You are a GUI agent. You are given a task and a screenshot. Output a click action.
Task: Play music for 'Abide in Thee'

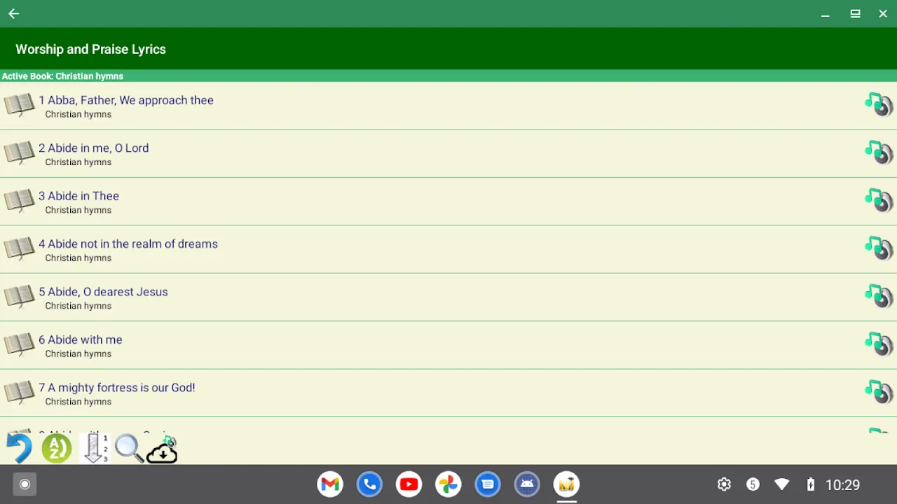click(879, 200)
